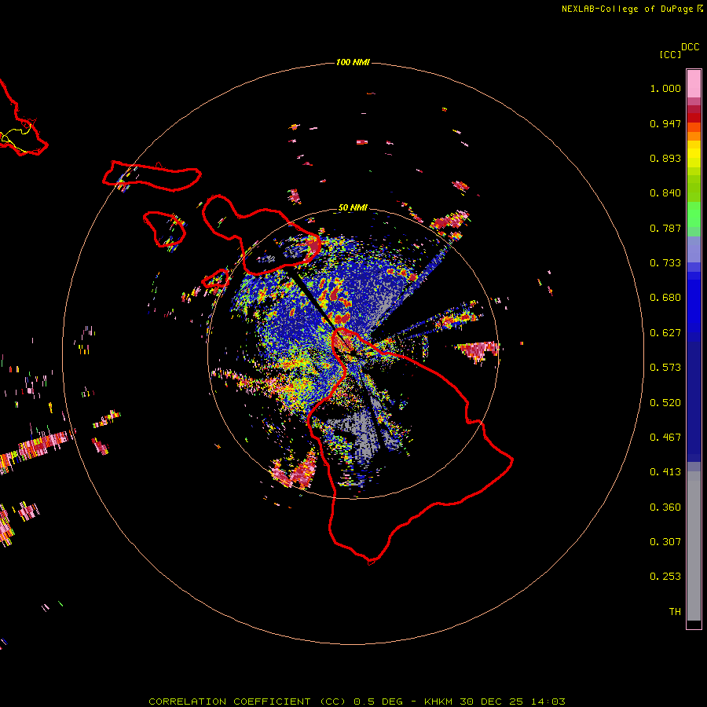Click the 100 NMI range ring label
The image size is (707, 707).
tap(353, 62)
